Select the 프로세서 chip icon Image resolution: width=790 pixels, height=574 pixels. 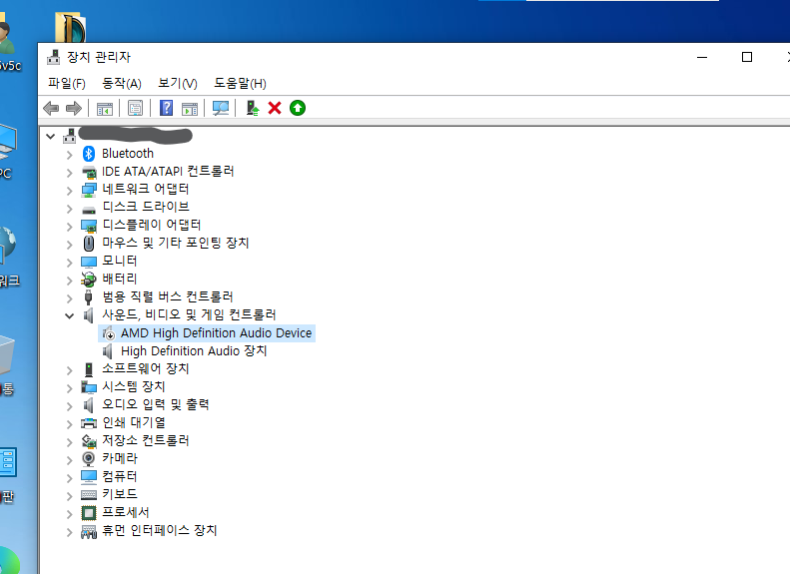point(89,512)
